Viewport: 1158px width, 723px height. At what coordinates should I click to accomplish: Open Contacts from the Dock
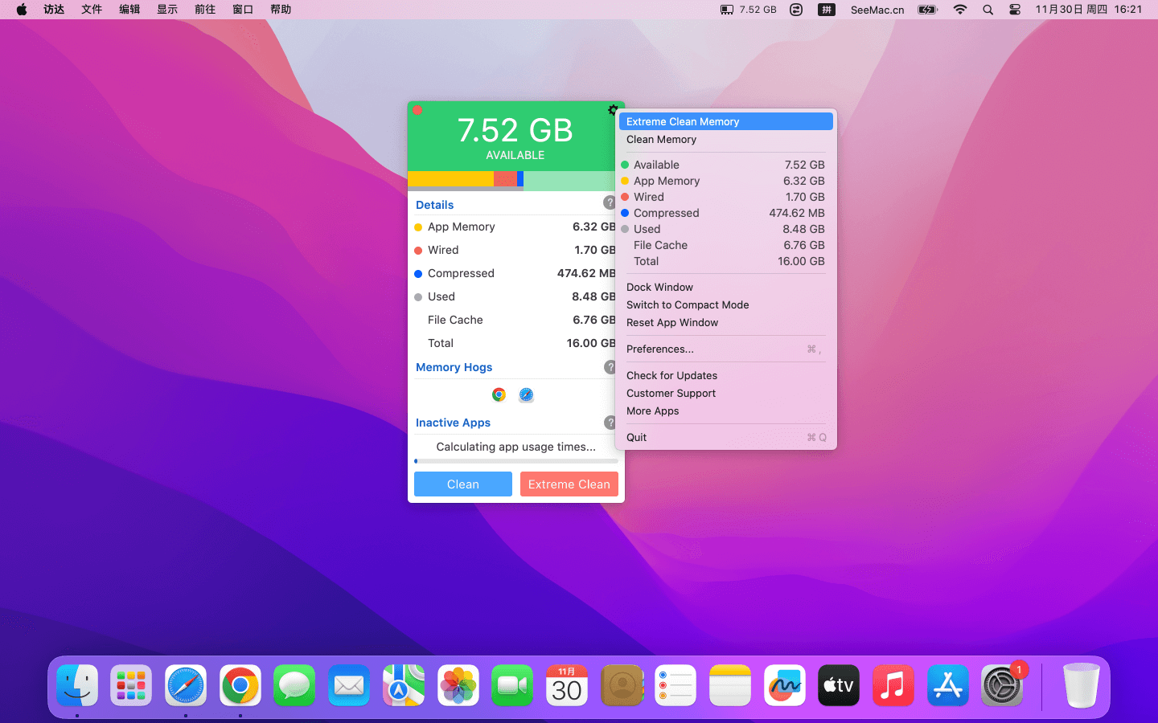click(x=622, y=685)
